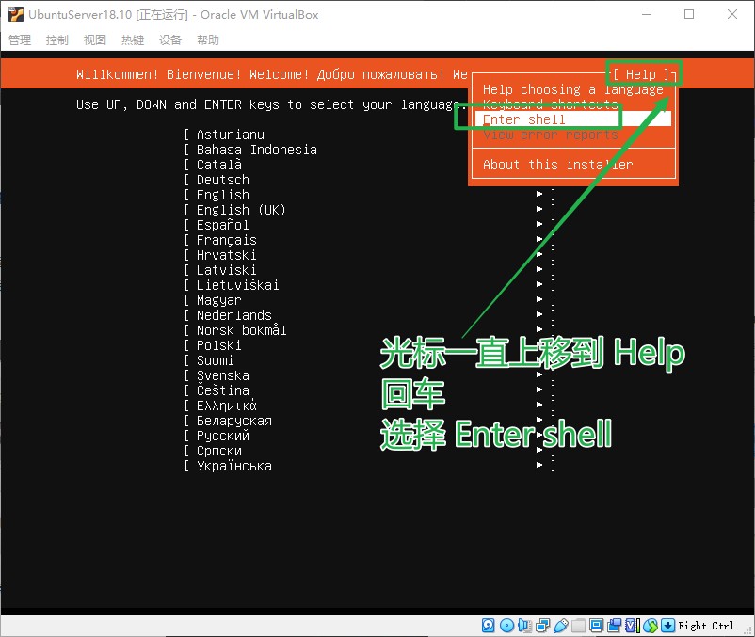Viewport: 755px width, 637px height.
Task: Click the optical disc drive status icon
Action: tap(507, 626)
